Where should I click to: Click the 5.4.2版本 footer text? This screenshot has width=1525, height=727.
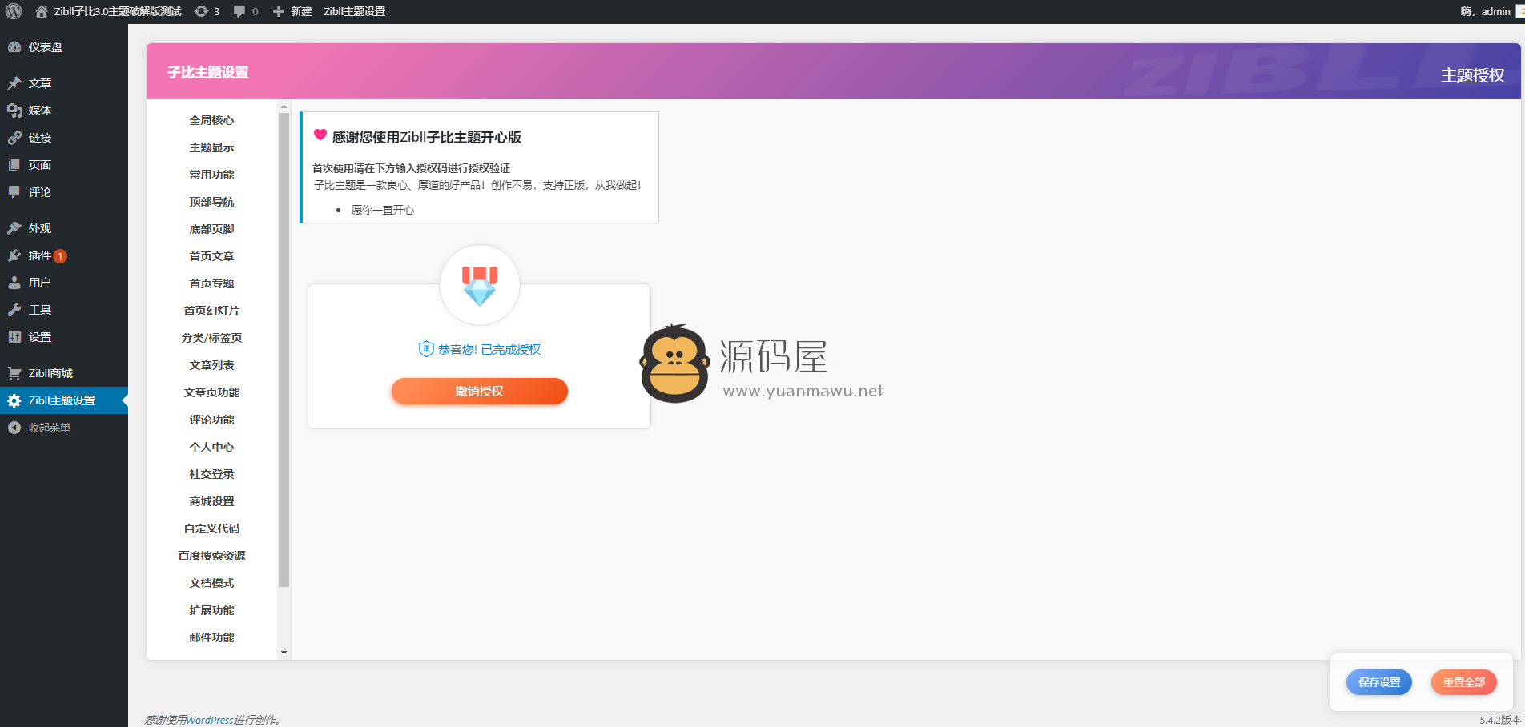(1500, 720)
